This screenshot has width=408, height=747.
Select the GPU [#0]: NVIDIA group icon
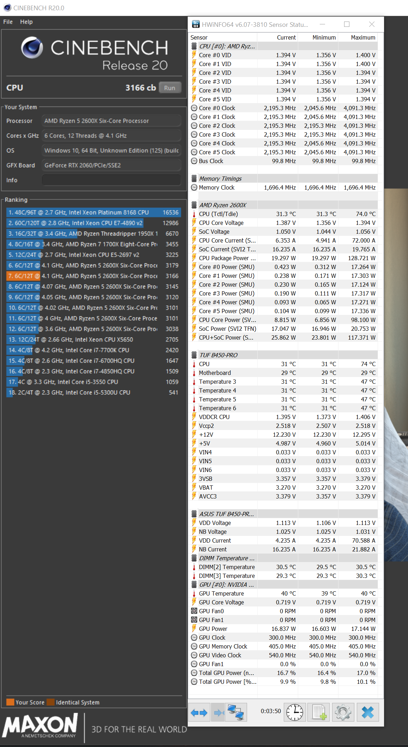[x=194, y=585]
